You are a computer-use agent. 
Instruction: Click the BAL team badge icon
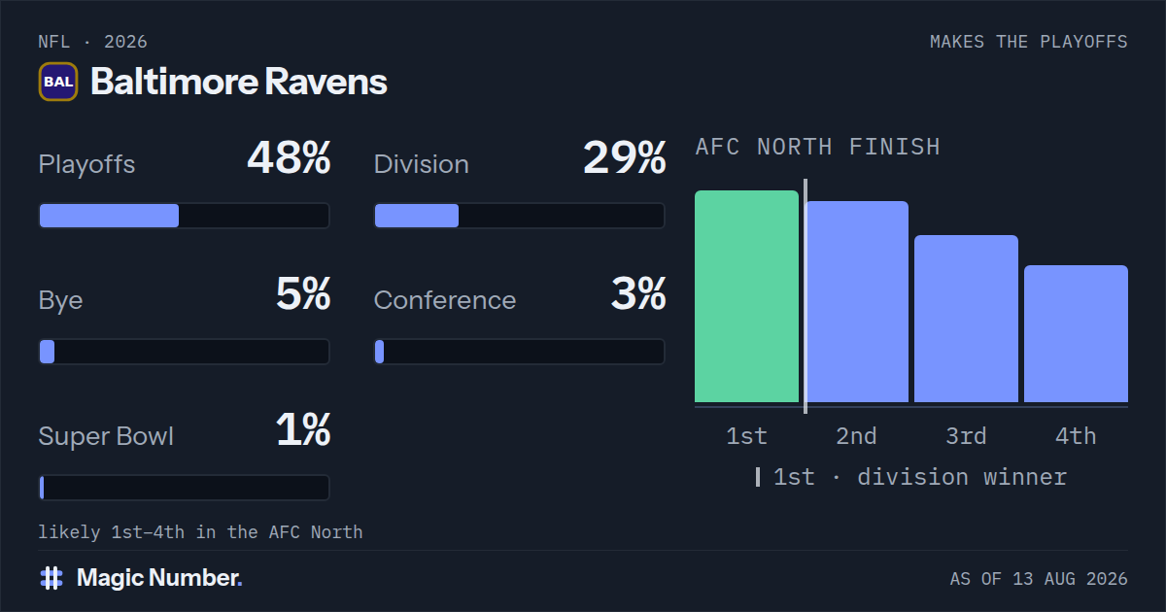[58, 82]
